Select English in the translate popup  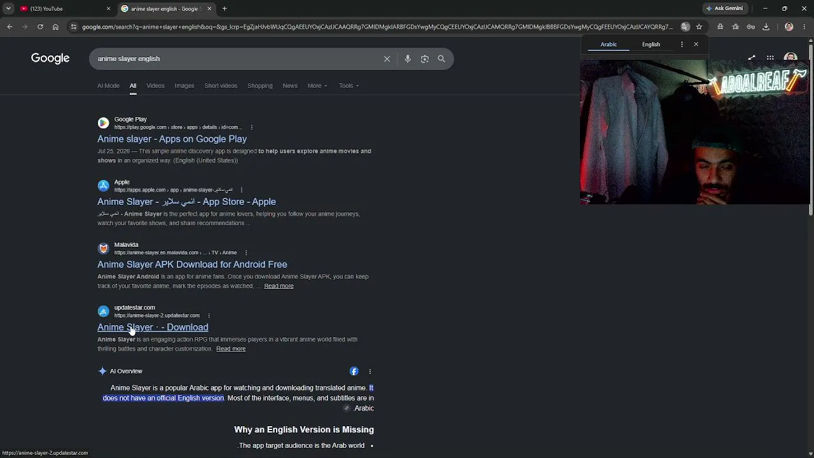(x=651, y=45)
